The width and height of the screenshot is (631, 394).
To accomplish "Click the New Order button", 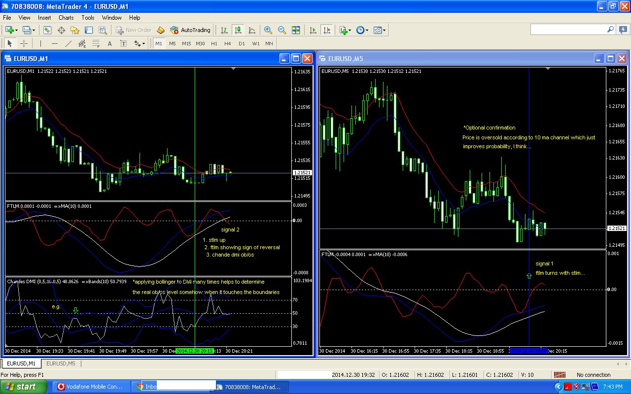I will 134,30.
